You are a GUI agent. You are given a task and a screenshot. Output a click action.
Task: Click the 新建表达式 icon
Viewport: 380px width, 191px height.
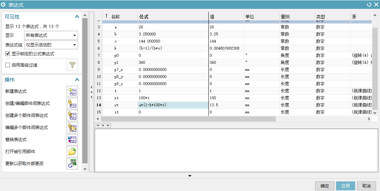click(x=72, y=91)
